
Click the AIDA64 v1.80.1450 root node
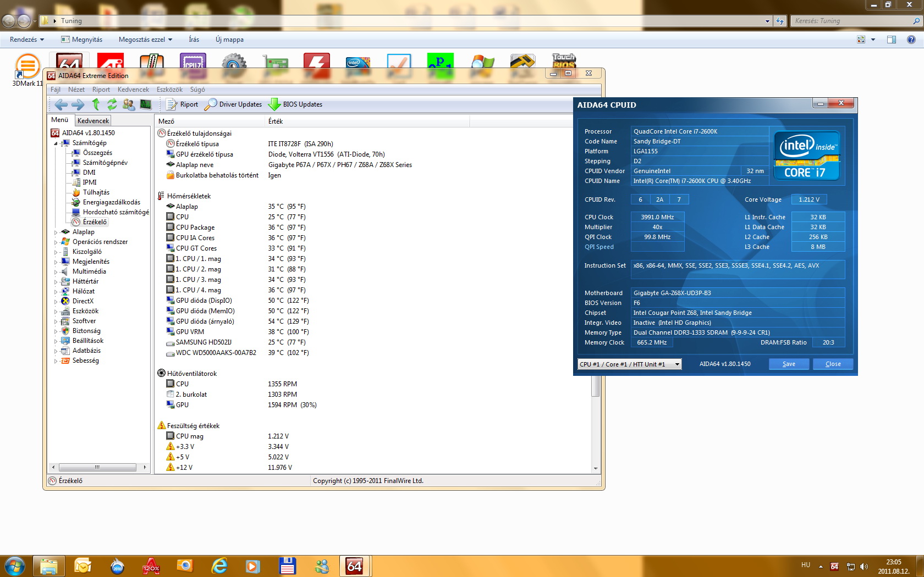click(88, 133)
